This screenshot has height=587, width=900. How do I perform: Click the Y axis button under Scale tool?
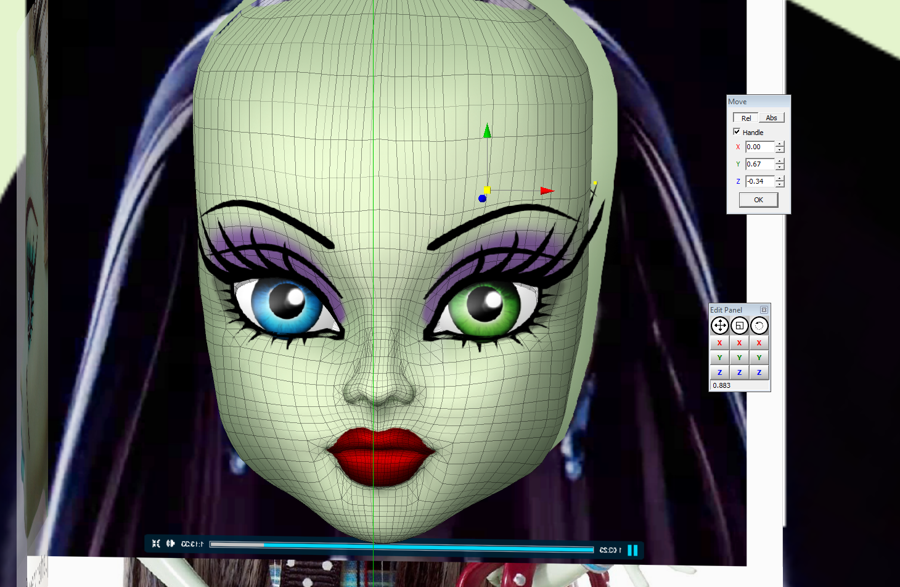739,358
